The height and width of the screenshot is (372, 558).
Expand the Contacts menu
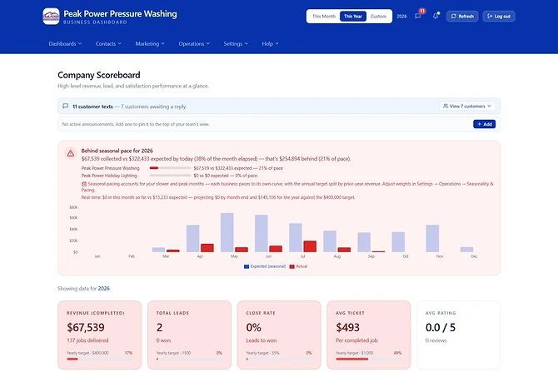108,44
